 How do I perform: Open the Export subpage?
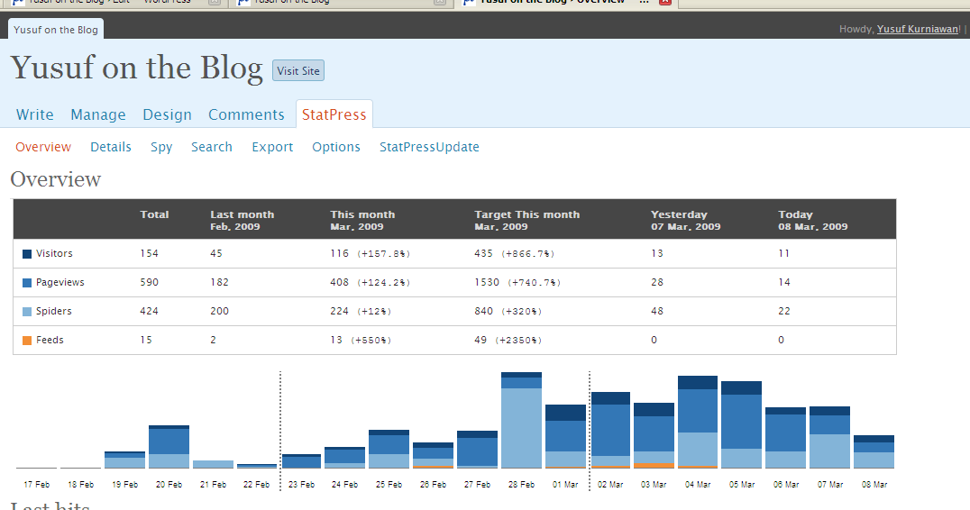click(x=272, y=147)
